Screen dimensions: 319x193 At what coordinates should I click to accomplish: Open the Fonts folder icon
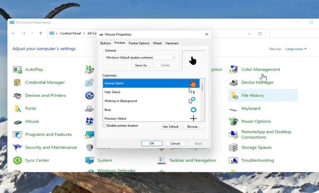[x=17, y=108]
